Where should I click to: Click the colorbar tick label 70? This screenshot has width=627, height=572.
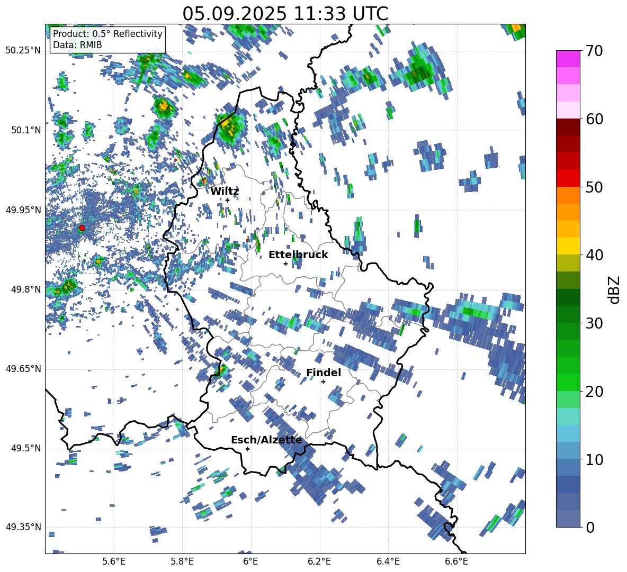pyautogui.click(x=594, y=51)
